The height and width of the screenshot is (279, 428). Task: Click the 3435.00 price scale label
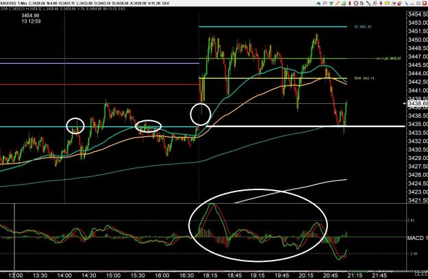coord(418,124)
